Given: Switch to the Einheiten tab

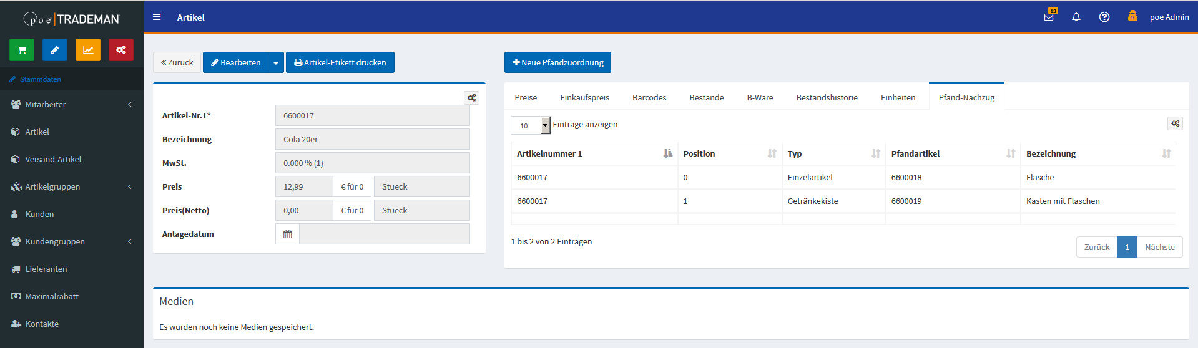Looking at the screenshot, I should tap(898, 97).
